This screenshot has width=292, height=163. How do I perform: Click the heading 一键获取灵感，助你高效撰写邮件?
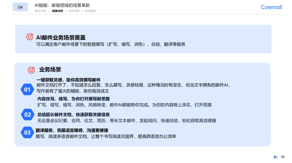pos(69,80)
